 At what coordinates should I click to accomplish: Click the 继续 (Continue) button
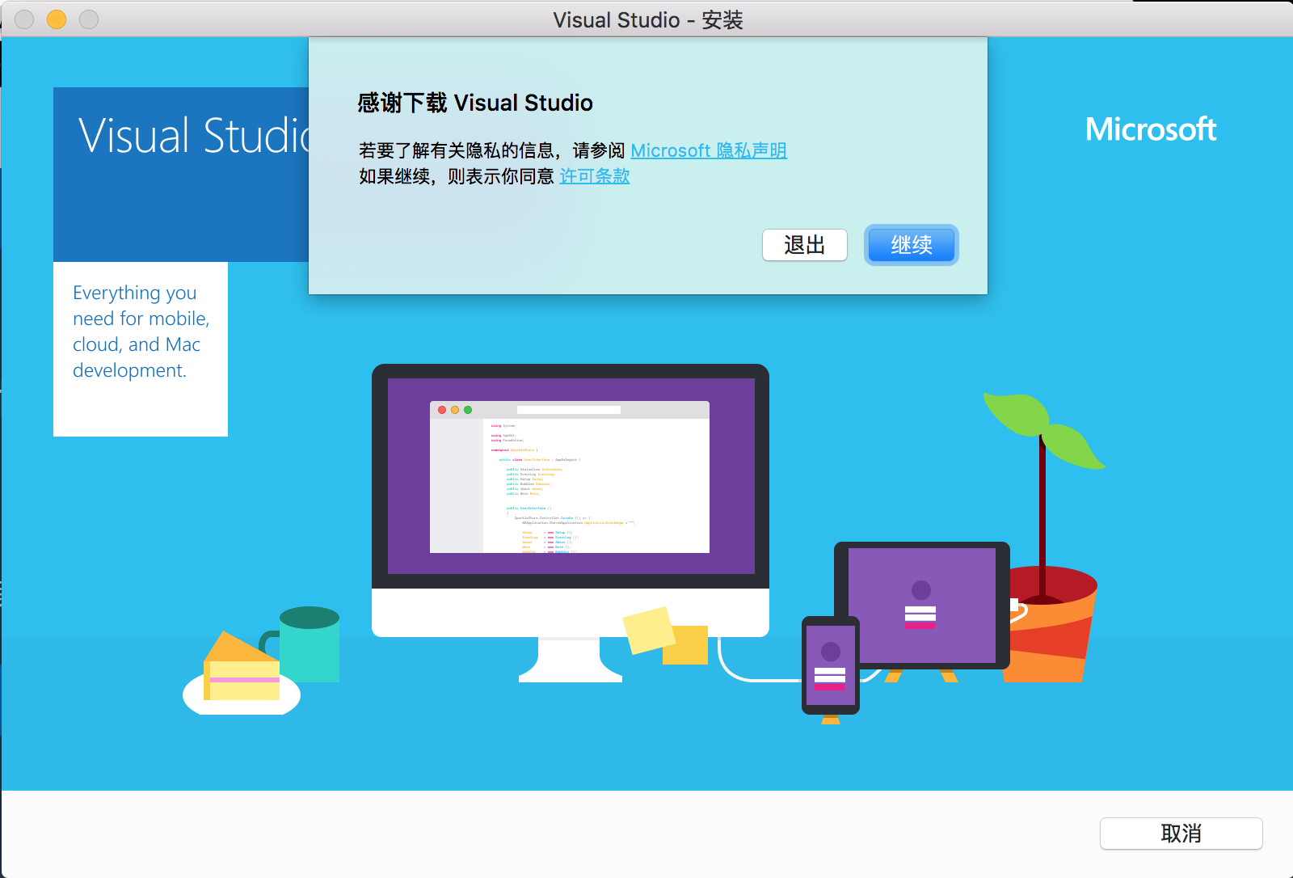tap(911, 245)
